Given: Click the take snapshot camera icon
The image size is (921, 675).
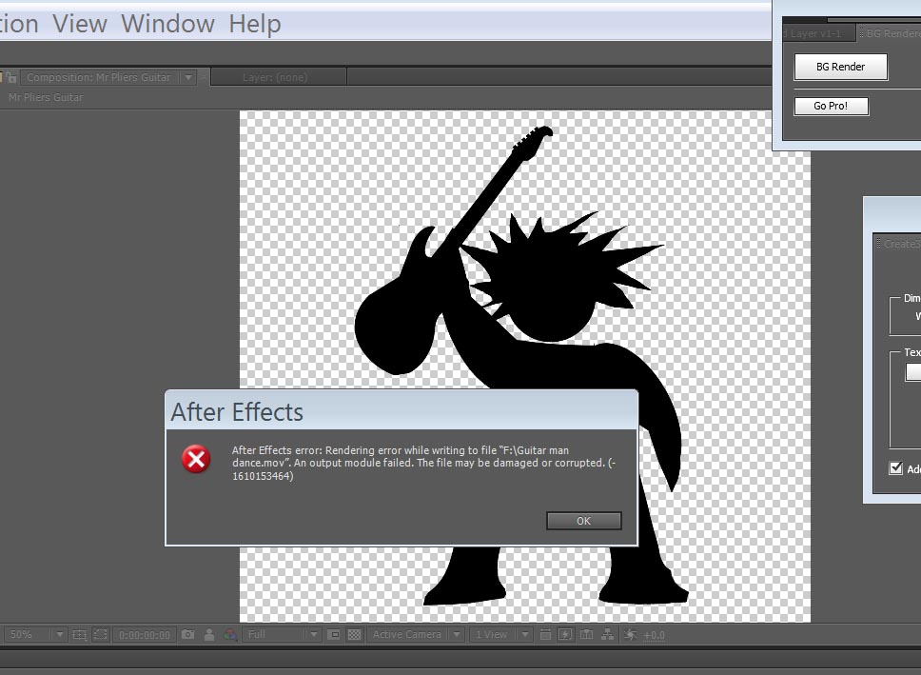Looking at the screenshot, I should tap(188, 635).
